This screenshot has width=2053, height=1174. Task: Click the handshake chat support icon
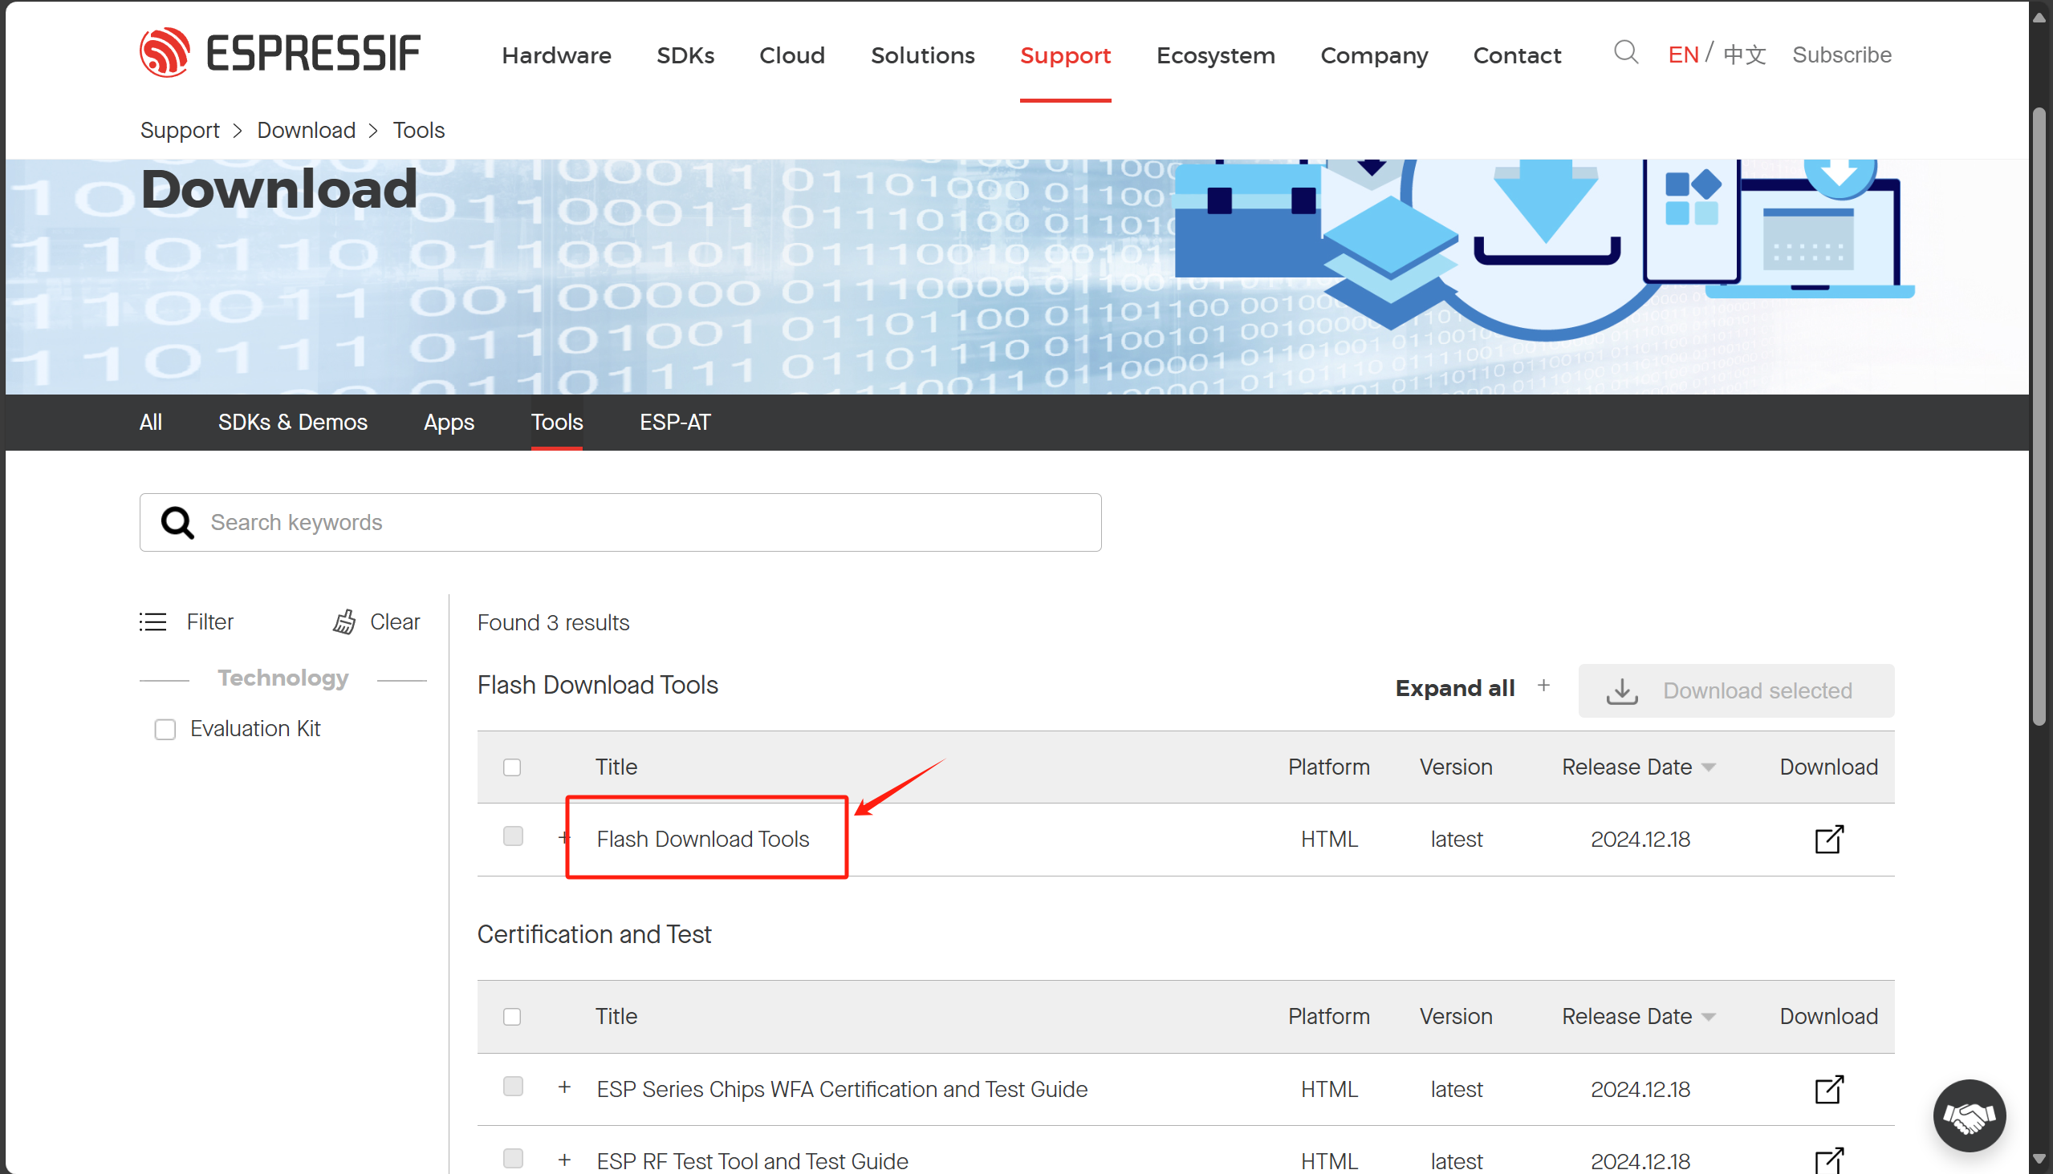[x=1969, y=1116]
